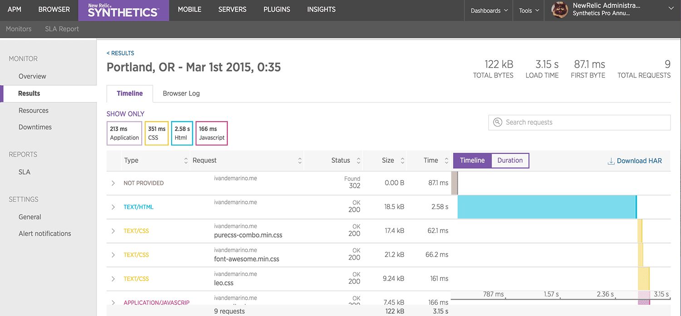Click the search magnifier icon
Screen dimensions: 681x316
pos(498,122)
